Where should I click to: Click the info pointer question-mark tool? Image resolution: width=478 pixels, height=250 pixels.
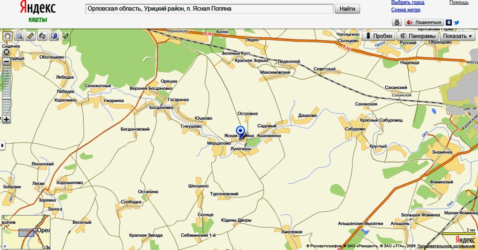click(x=65, y=36)
